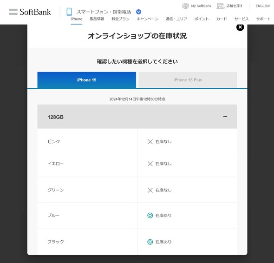Viewport: 274px width, 263px height.
Task: Open 料金プラン menu item
Action: 120,19
